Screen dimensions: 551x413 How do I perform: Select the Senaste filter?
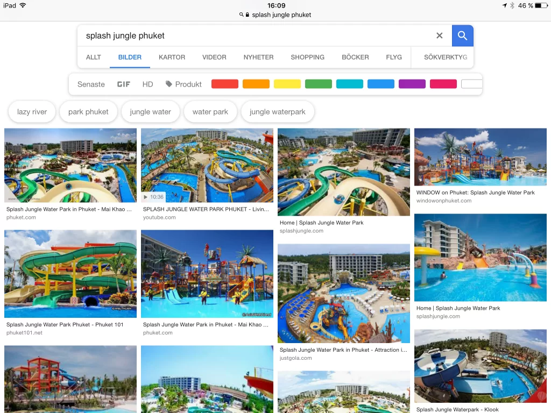[x=91, y=84]
